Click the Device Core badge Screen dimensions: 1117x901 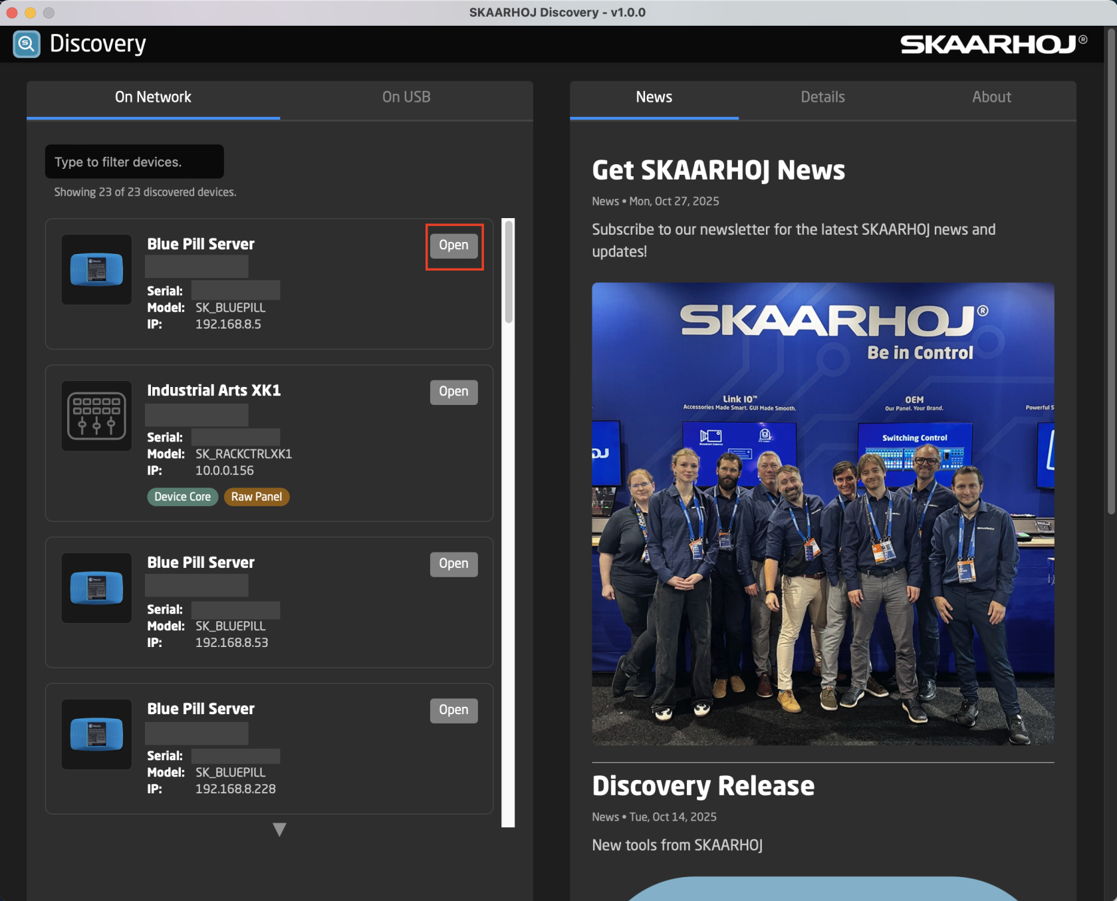click(x=182, y=497)
